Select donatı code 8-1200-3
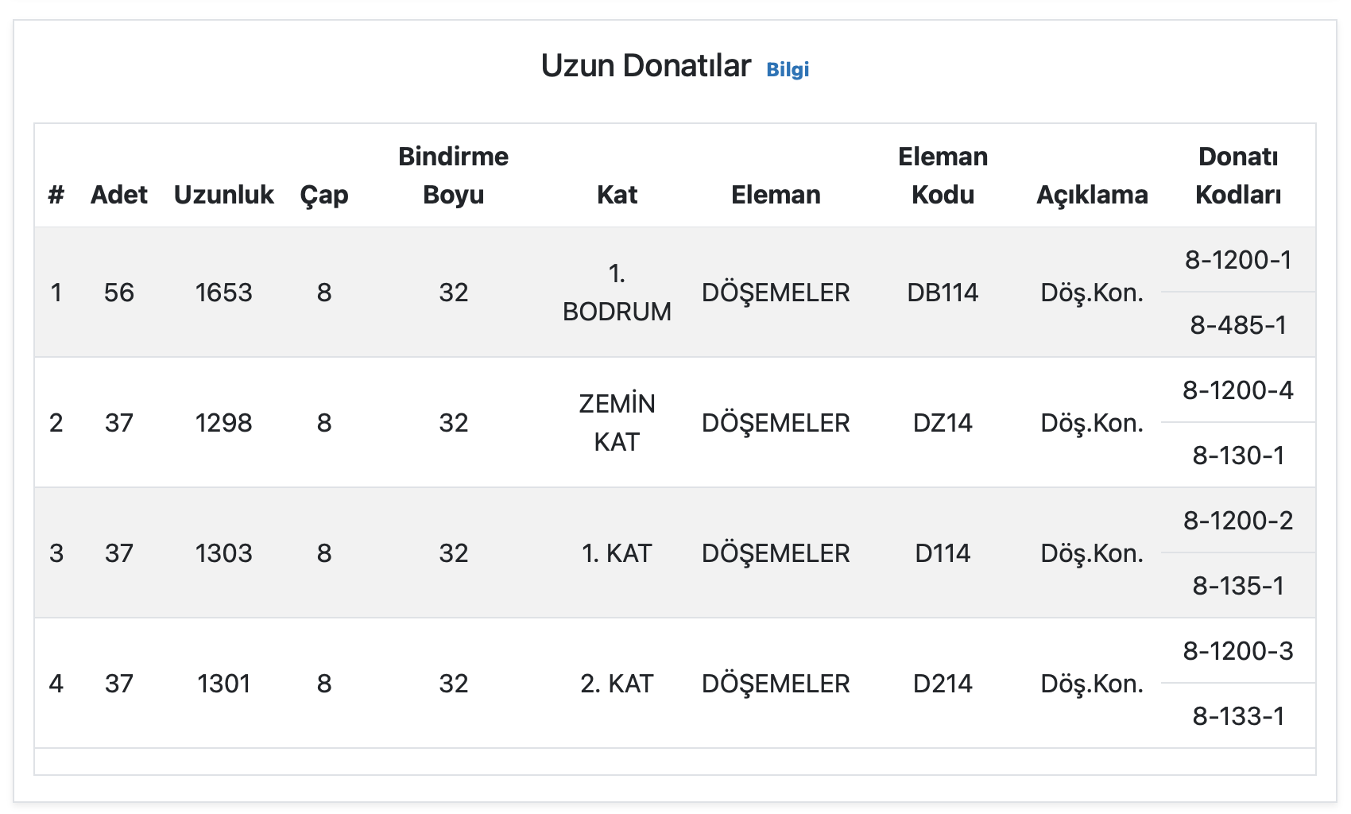 pos(1238,651)
